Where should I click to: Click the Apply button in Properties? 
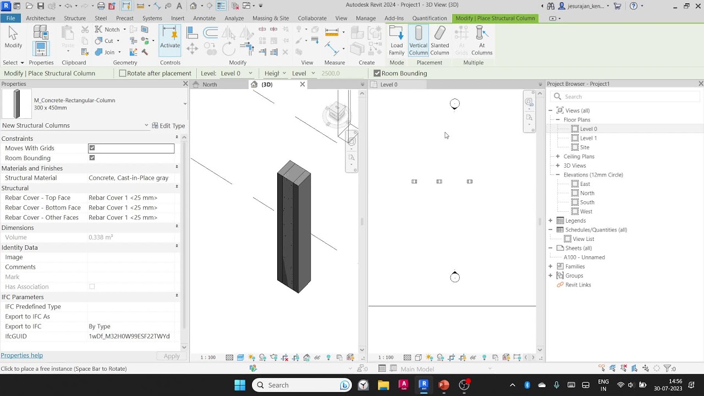pyautogui.click(x=172, y=356)
